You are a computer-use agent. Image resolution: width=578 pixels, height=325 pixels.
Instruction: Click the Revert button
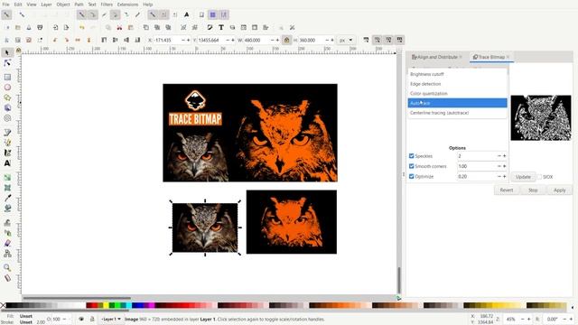coord(506,190)
